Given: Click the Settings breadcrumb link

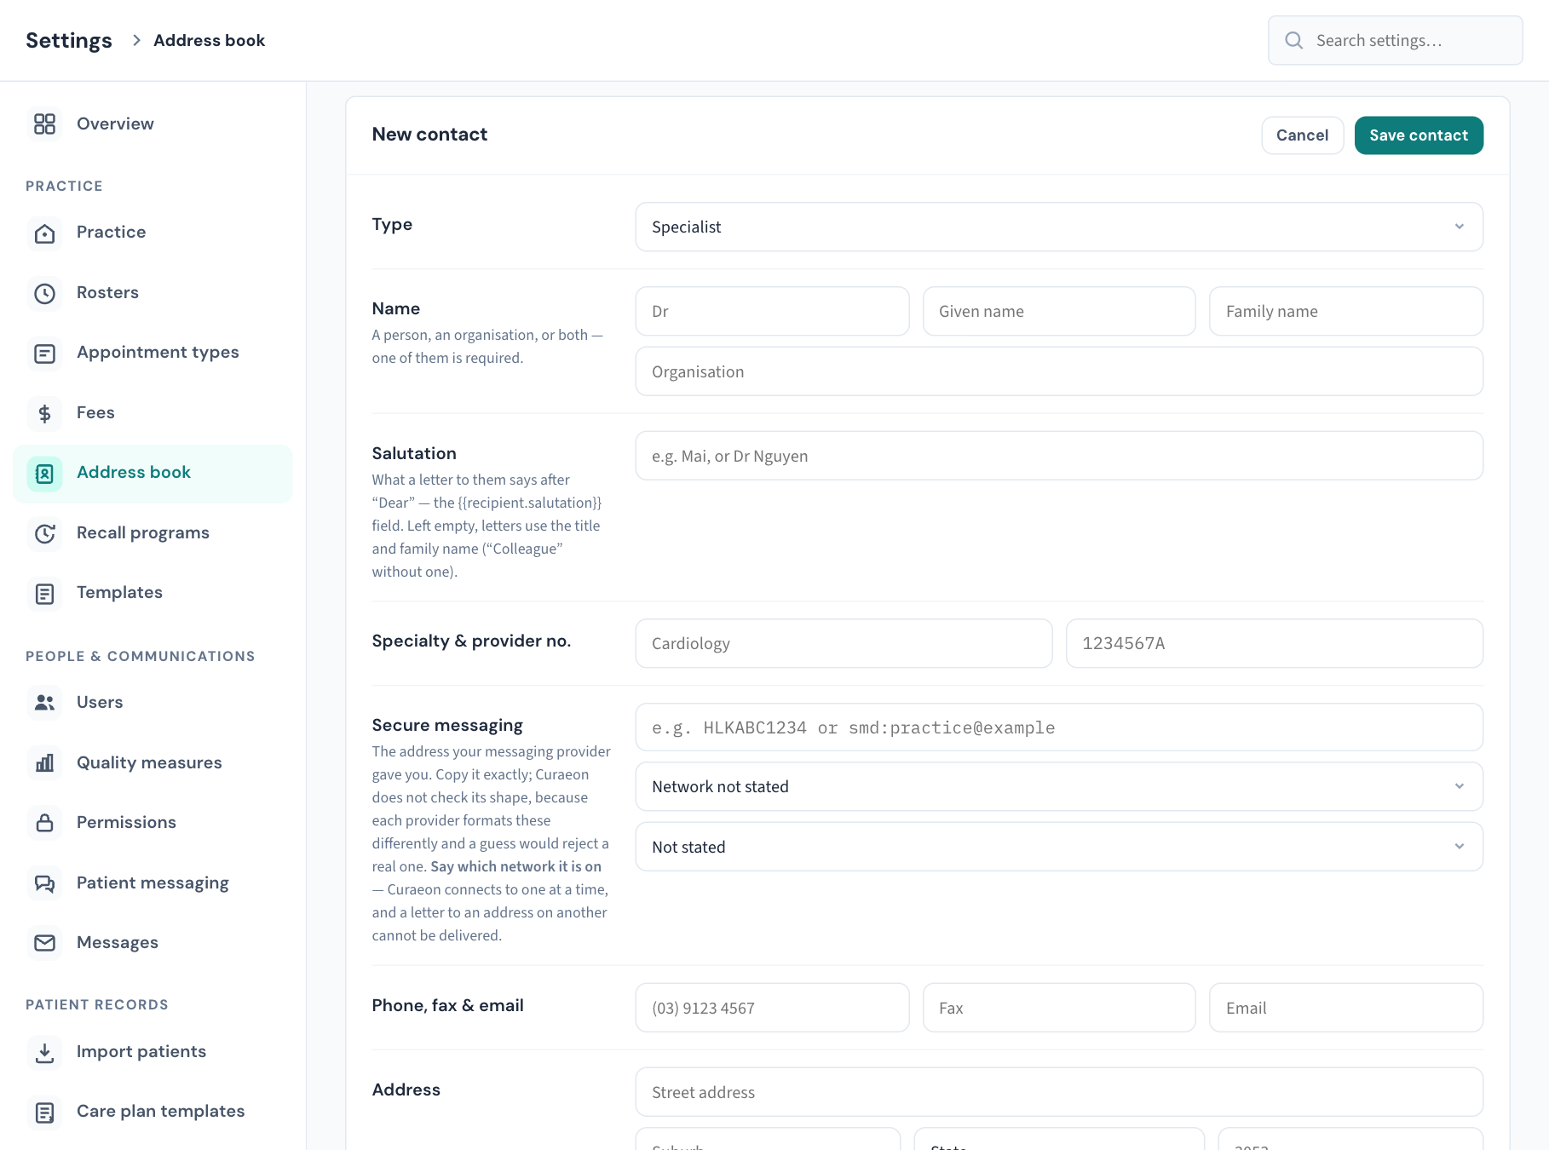Looking at the screenshot, I should pos(69,40).
